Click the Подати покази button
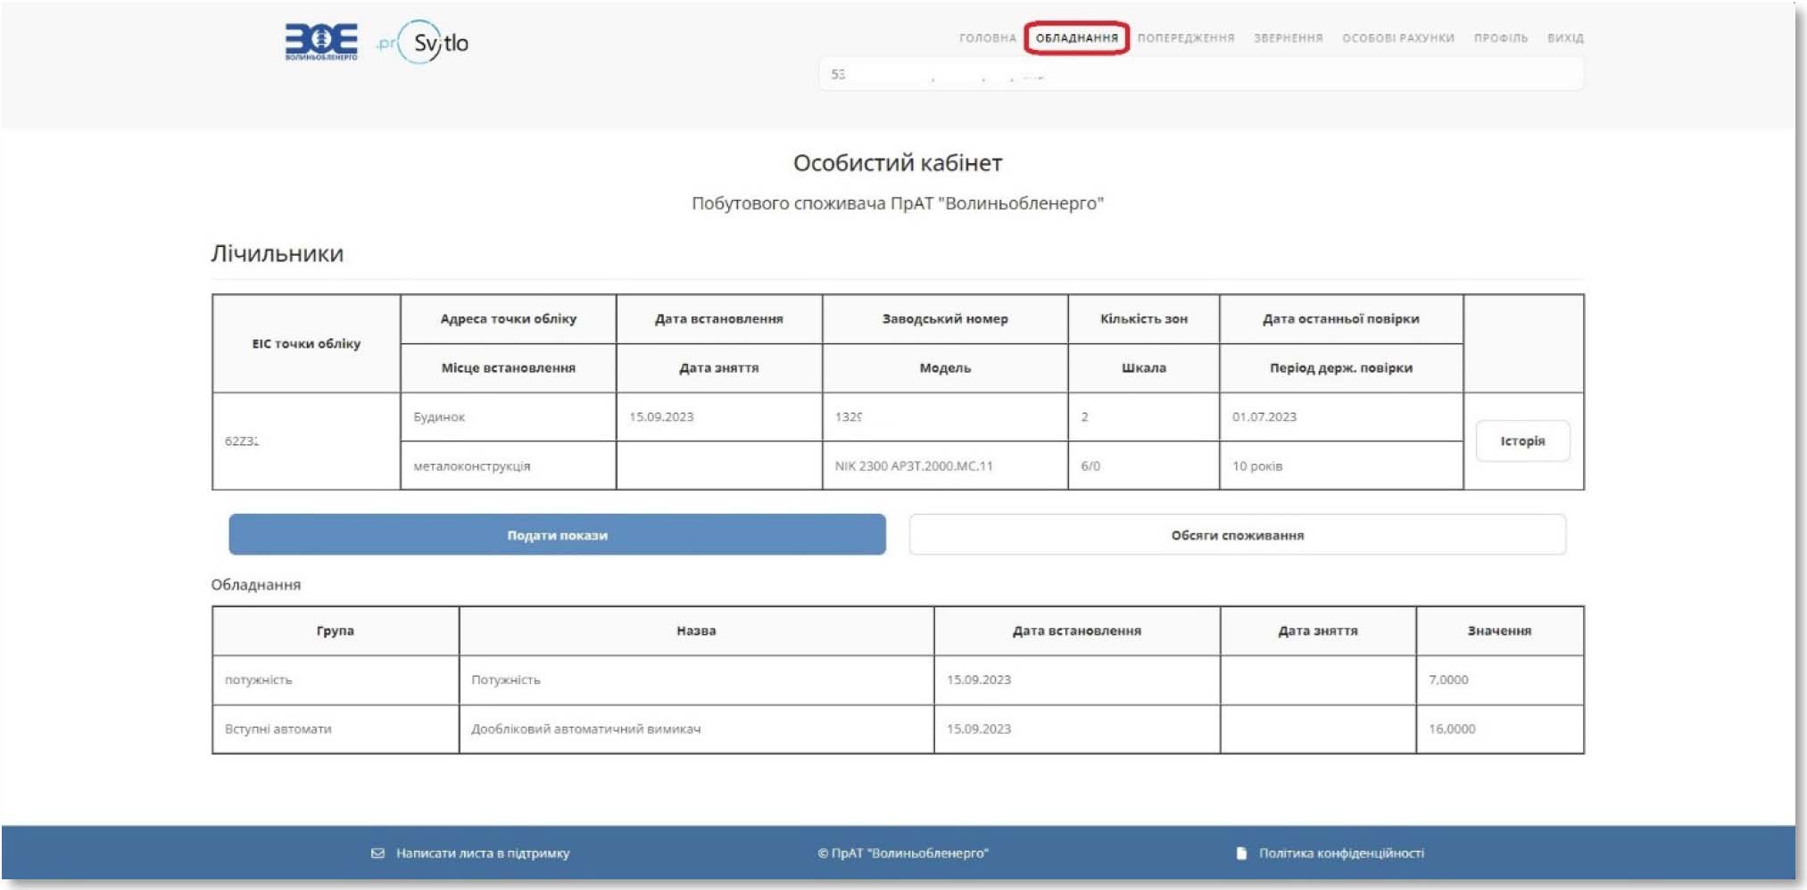 pyautogui.click(x=557, y=535)
